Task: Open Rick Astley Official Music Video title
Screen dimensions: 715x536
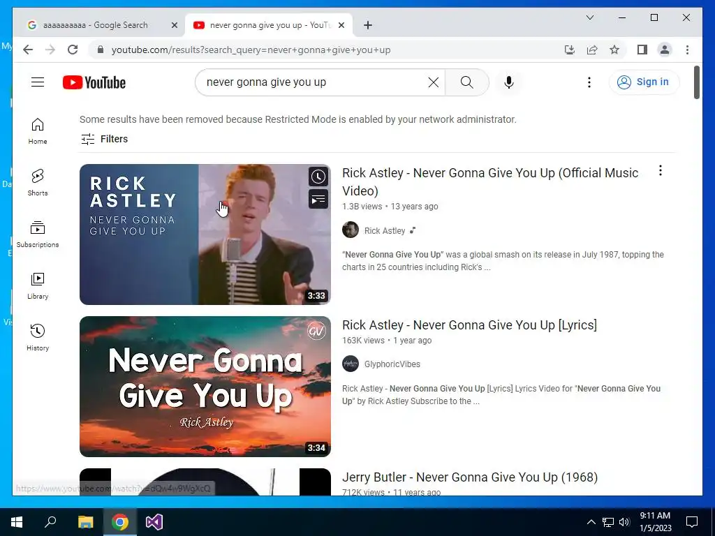Action: 490,181
